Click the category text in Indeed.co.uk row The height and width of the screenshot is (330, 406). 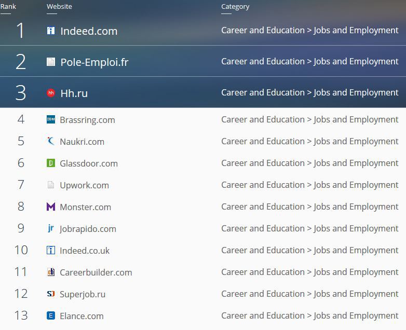pos(309,250)
